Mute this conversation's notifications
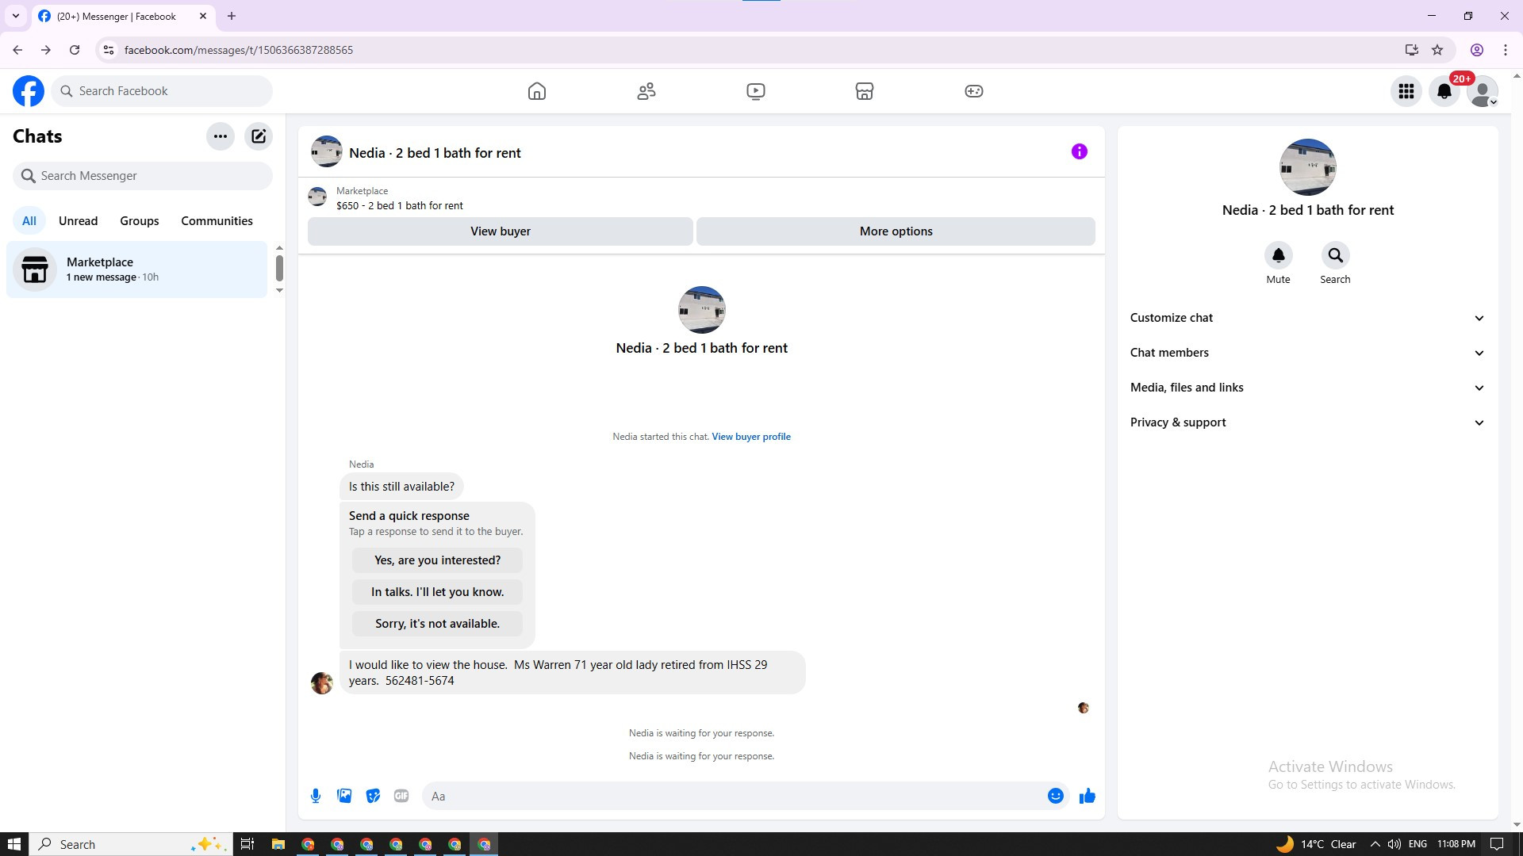Viewport: 1523px width, 856px height. pos(1278,256)
